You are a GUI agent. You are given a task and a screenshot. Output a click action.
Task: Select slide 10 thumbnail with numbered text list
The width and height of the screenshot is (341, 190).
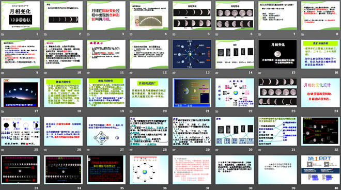coord(63,54)
